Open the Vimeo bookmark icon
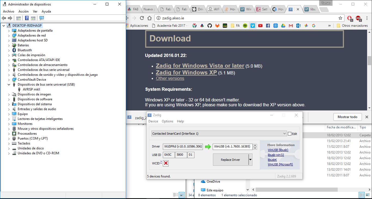Image resolution: width=372 pixels, height=199 pixels. coord(252,26)
